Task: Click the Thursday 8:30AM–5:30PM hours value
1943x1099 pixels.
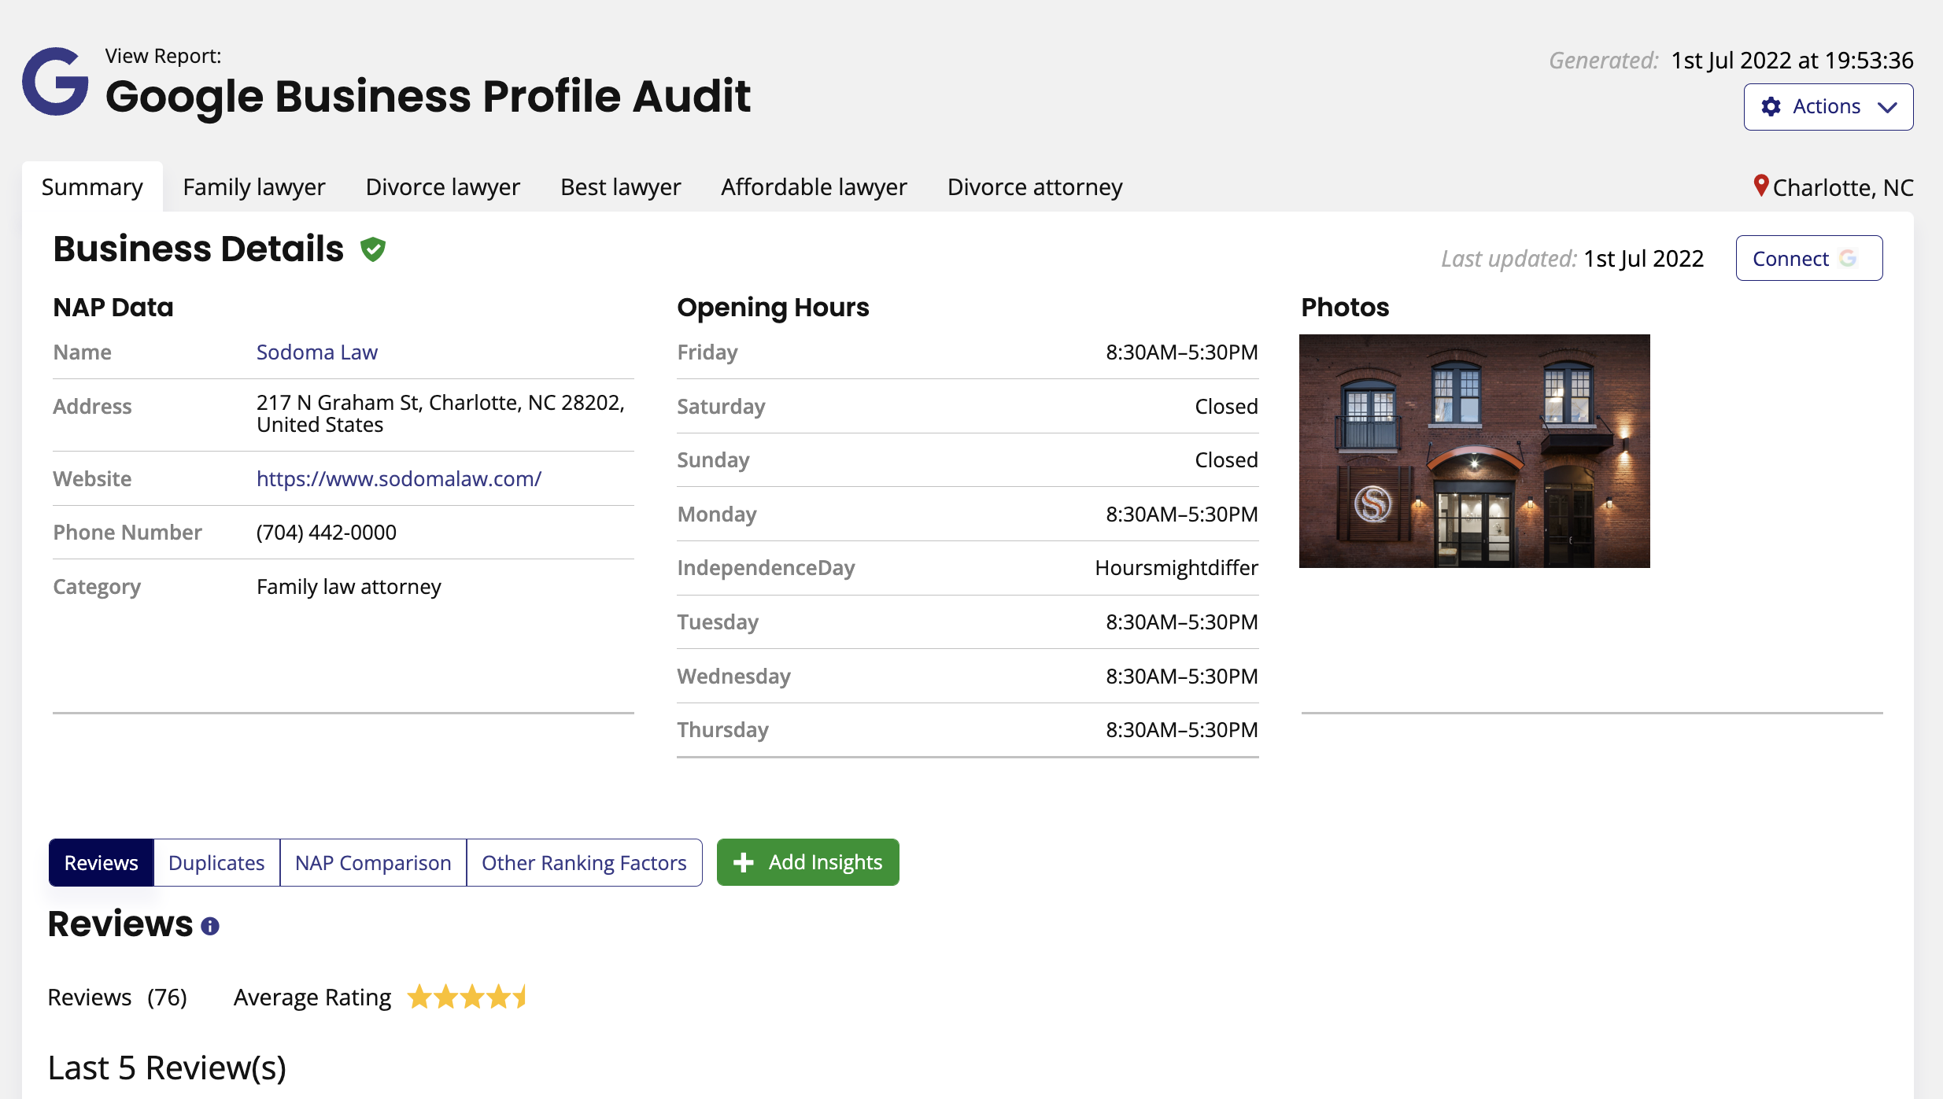Action: point(1182,730)
